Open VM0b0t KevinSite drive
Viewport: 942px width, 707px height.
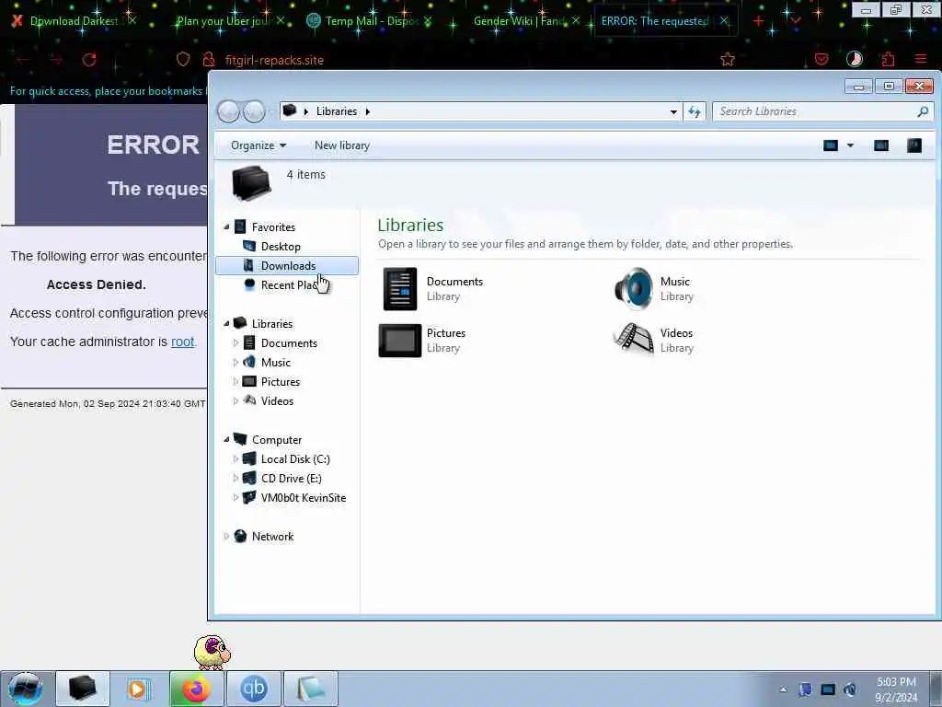click(x=302, y=498)
